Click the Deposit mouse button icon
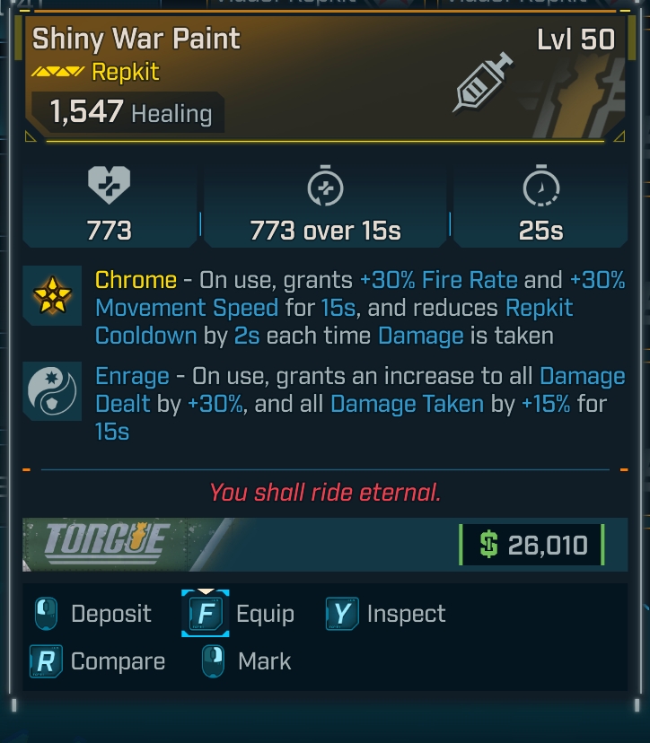650x743 pixels. click(x=47, y=615)
